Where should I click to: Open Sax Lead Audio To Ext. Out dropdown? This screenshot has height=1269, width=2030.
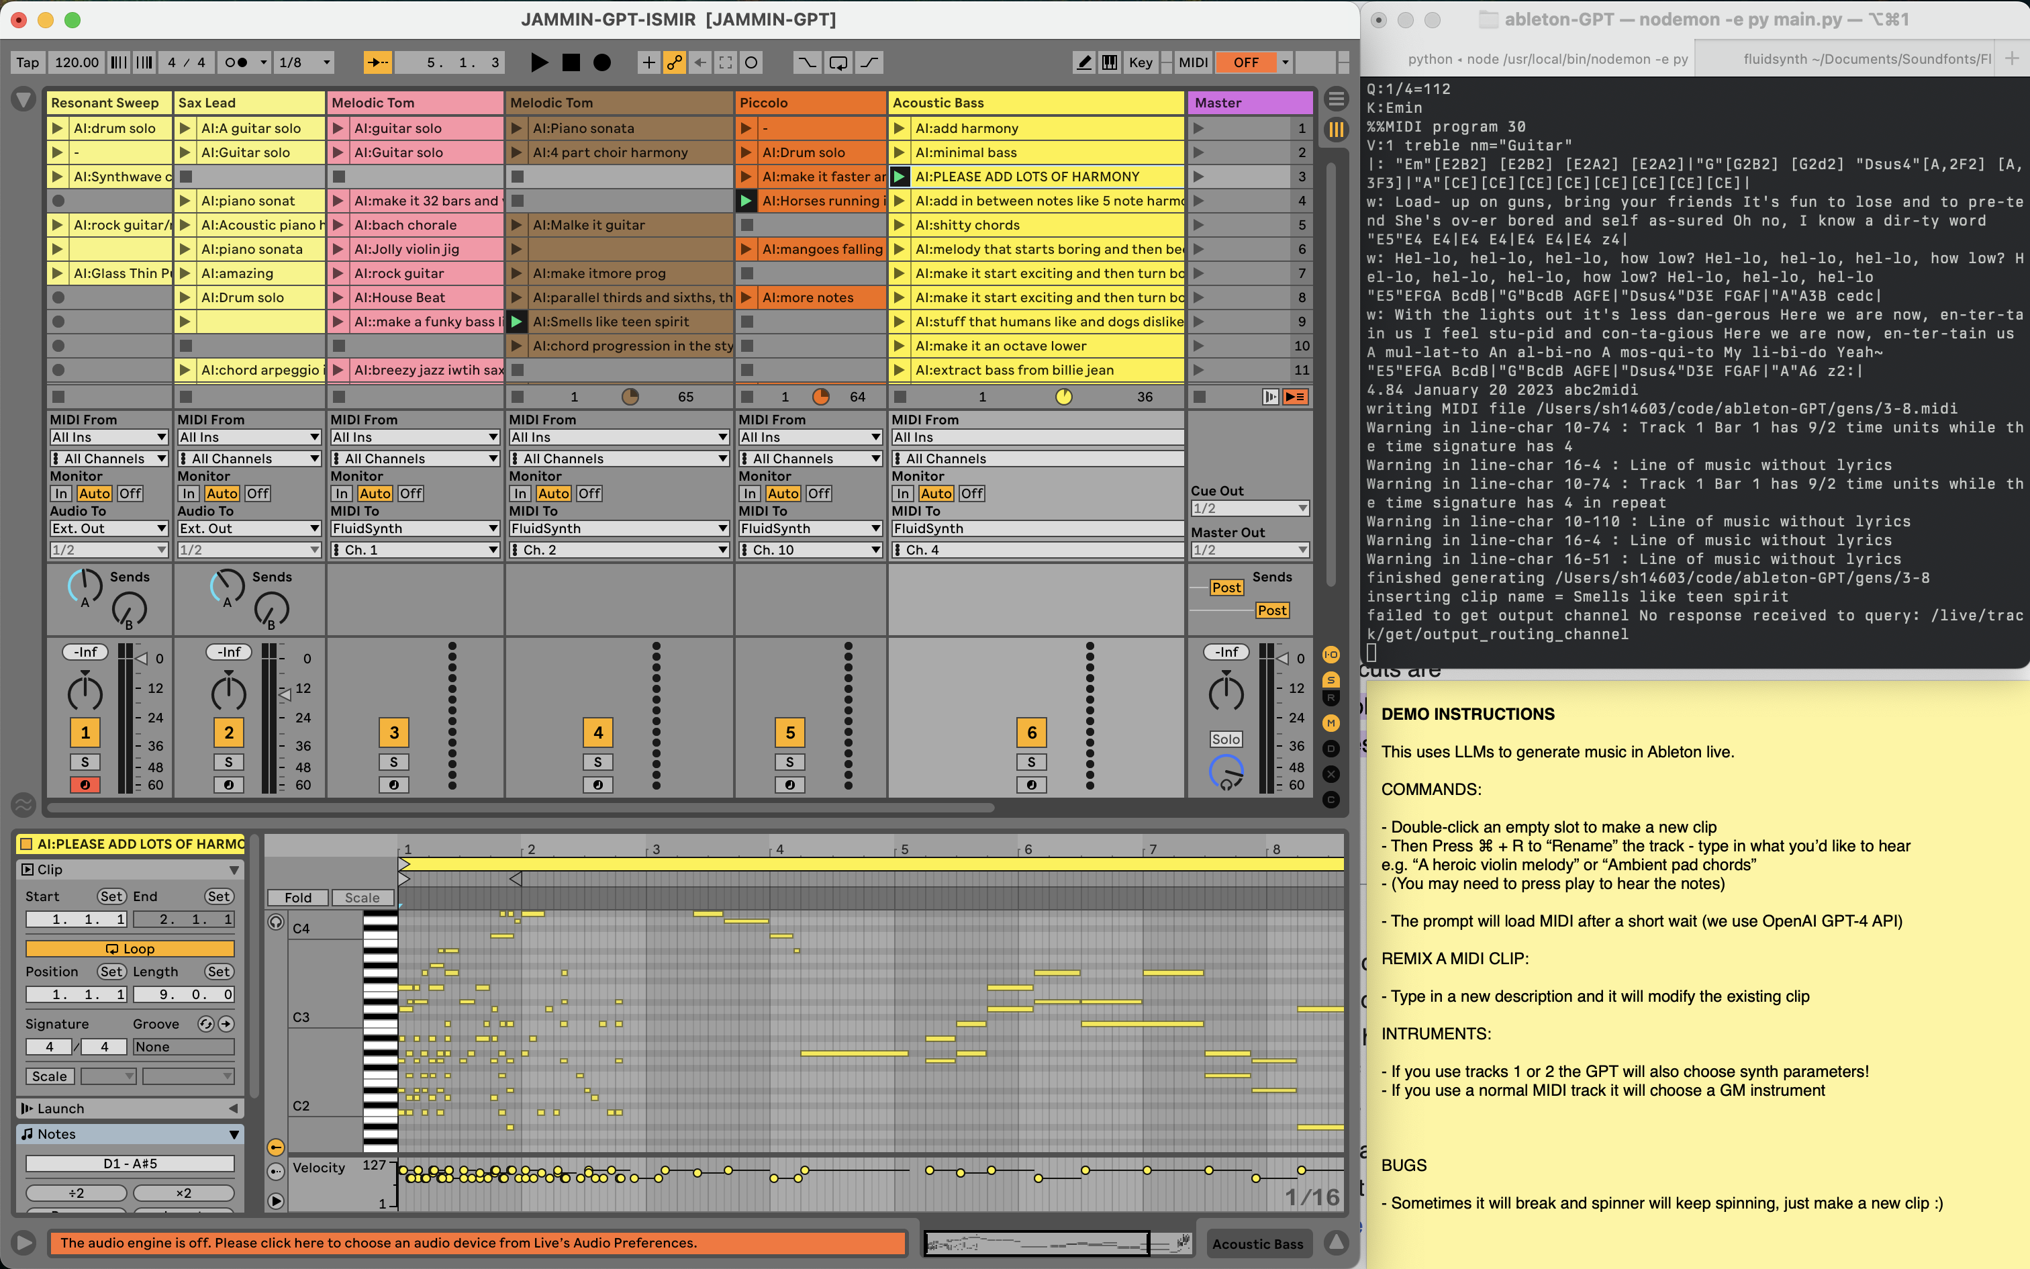coord(249,529)
